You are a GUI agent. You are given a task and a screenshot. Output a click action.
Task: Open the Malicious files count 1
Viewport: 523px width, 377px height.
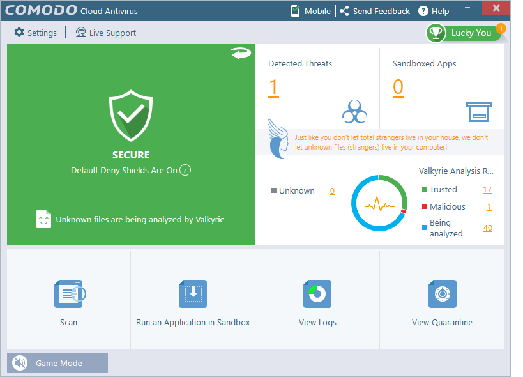(x=489, y=207)
